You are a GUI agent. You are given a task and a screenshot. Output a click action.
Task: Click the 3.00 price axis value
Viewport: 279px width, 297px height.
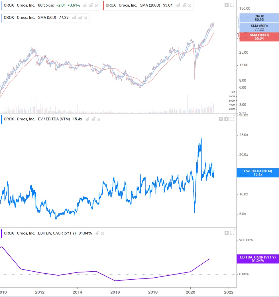[243, 104]
